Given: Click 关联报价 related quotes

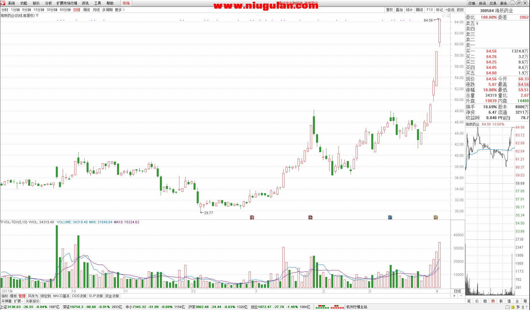Looking at the screenshot, I should tap(32, 301).
